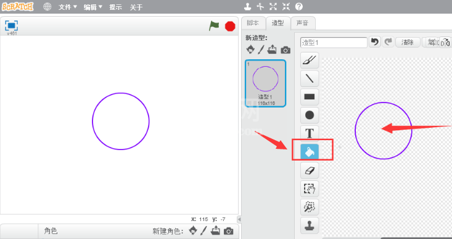The width and height of the screenshot is (452, 239).
Task: Open the 编辑 menu
Action: click(x=93, y=7)
